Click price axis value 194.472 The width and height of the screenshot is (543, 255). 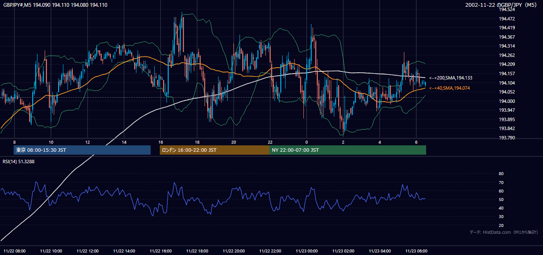pyautogui.click(x=506, y=19)
